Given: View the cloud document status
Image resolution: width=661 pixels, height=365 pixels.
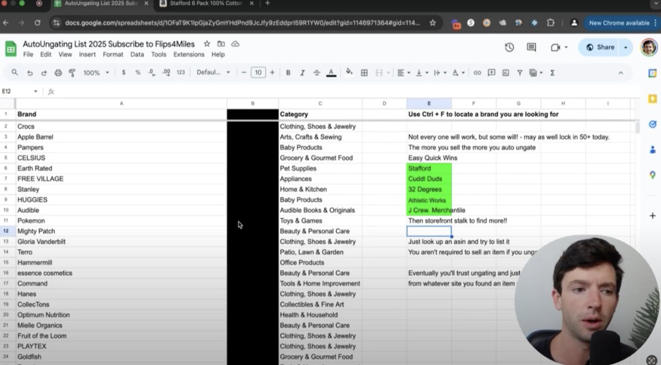Looking at the screenshot, I should click(235, 44).
